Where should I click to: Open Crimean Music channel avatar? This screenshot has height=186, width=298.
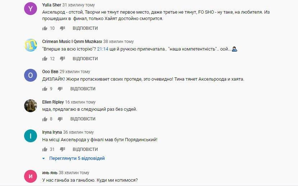[31, 45]
